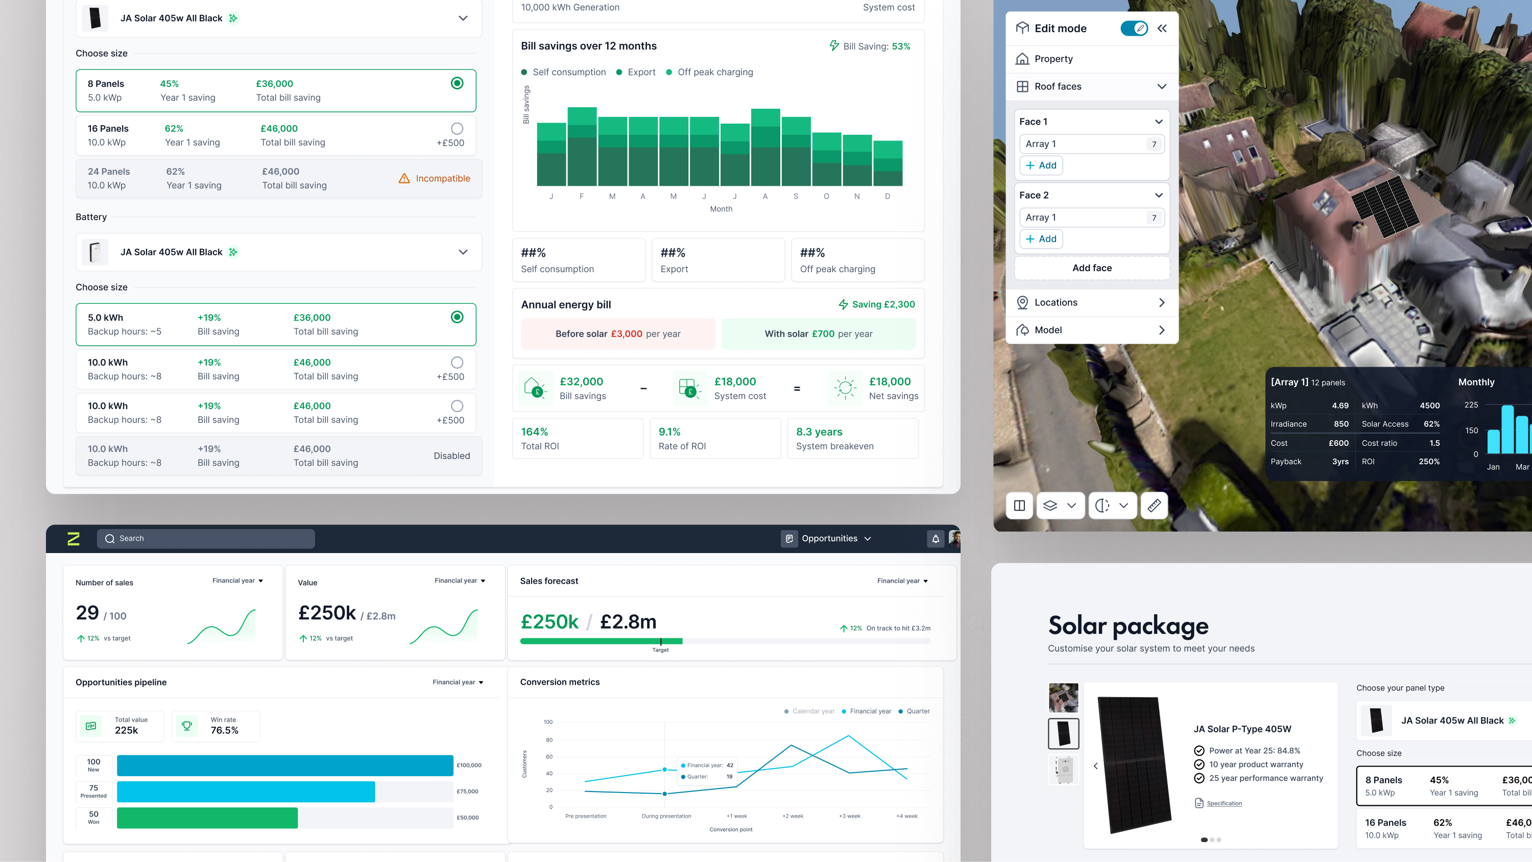Collapse the edit panel with double chevron
The height and width of the screenshot is (862, 1532).
[1161, 28]
